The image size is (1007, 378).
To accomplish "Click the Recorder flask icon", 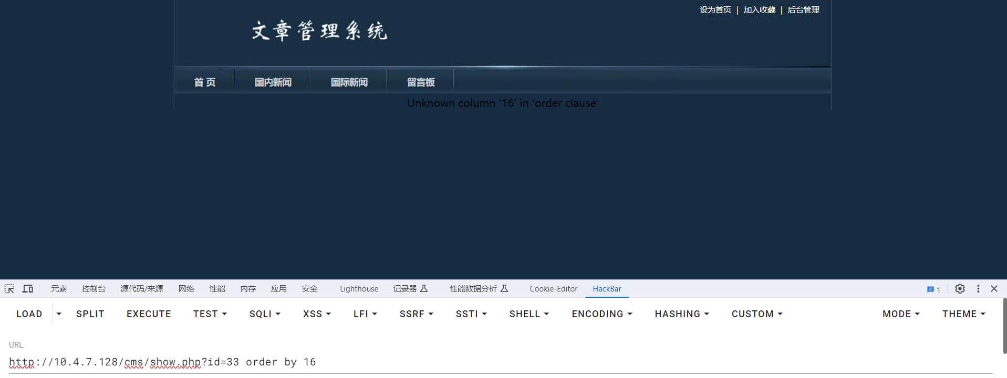I will [424, 288].
